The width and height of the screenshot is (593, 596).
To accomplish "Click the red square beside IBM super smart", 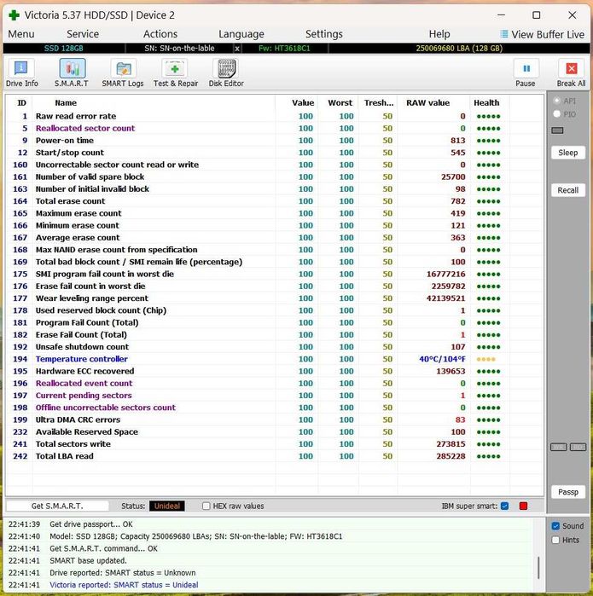I will click(x=523, y=506).
